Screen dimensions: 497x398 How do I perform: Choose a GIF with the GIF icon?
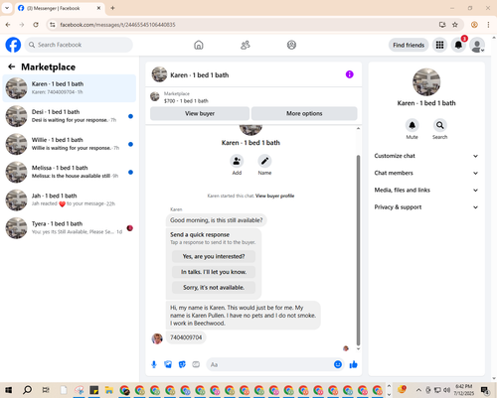(196, 364)
